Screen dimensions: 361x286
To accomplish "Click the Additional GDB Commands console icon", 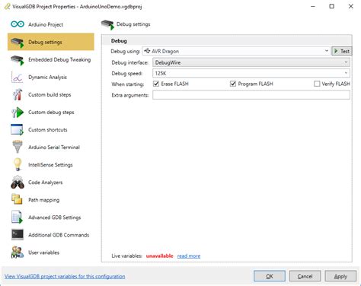I will click(x=18, y=235).
